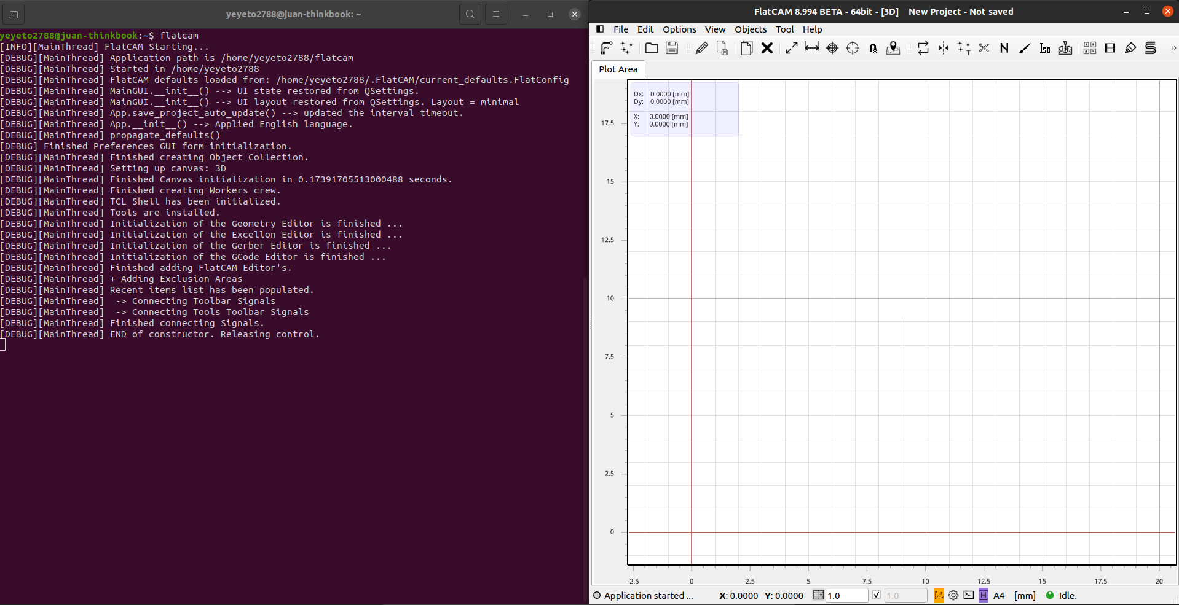The image size is (1179, 605).
Task: Open the View menu
Action: [x=715, y=29]
